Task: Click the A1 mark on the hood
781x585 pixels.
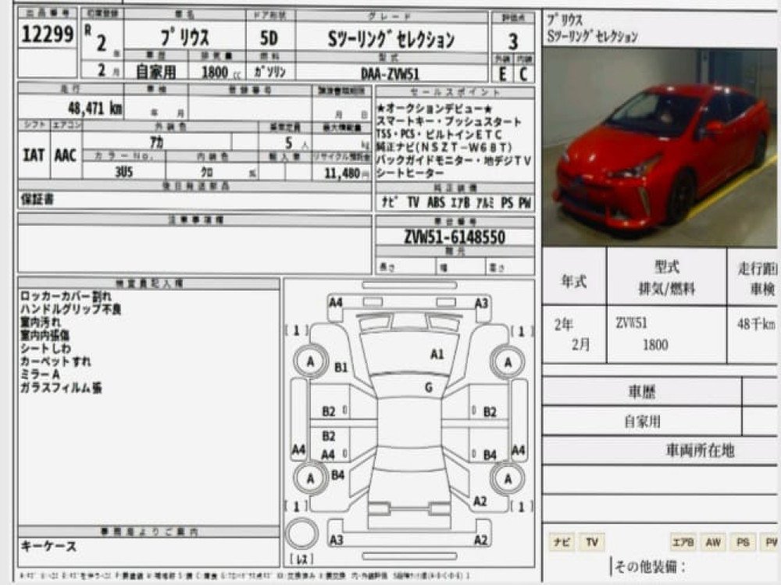Action: point(437,354)
